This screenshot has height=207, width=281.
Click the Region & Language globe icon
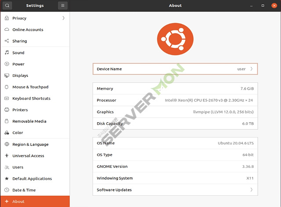pyautogui.click(x=7, y=144)
